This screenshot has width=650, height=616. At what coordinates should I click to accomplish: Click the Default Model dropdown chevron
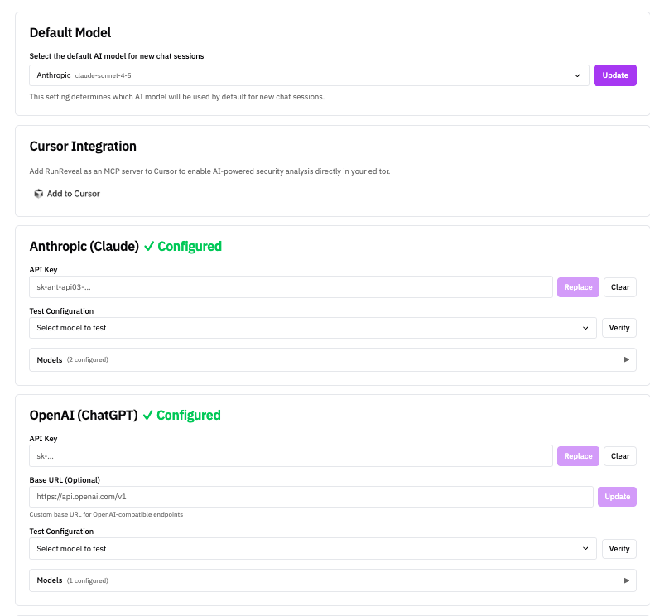[577, 75]
